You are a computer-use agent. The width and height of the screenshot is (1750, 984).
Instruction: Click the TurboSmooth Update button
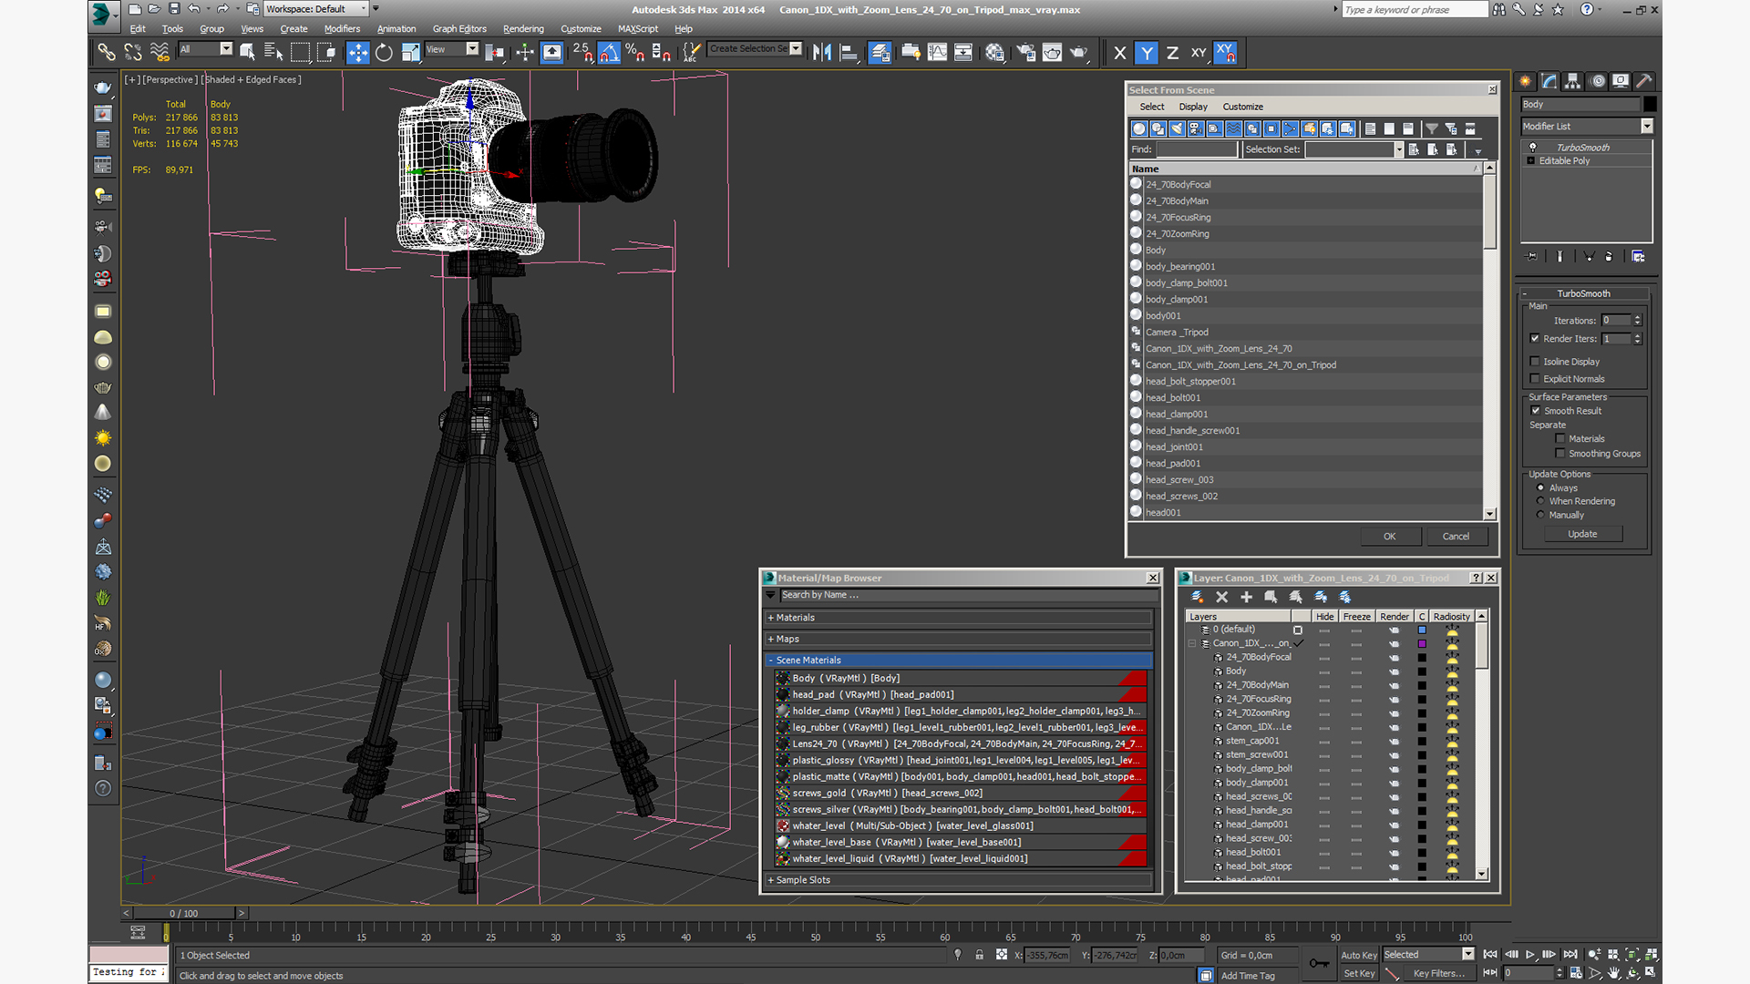pyautogui.click(x=1582, y=534)
